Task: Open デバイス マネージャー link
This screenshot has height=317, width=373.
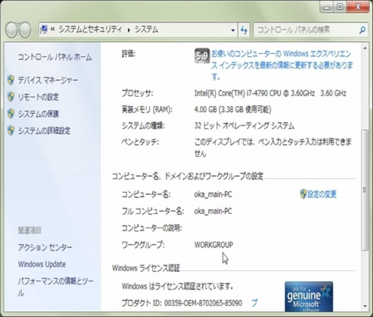Action: [48, 80]
